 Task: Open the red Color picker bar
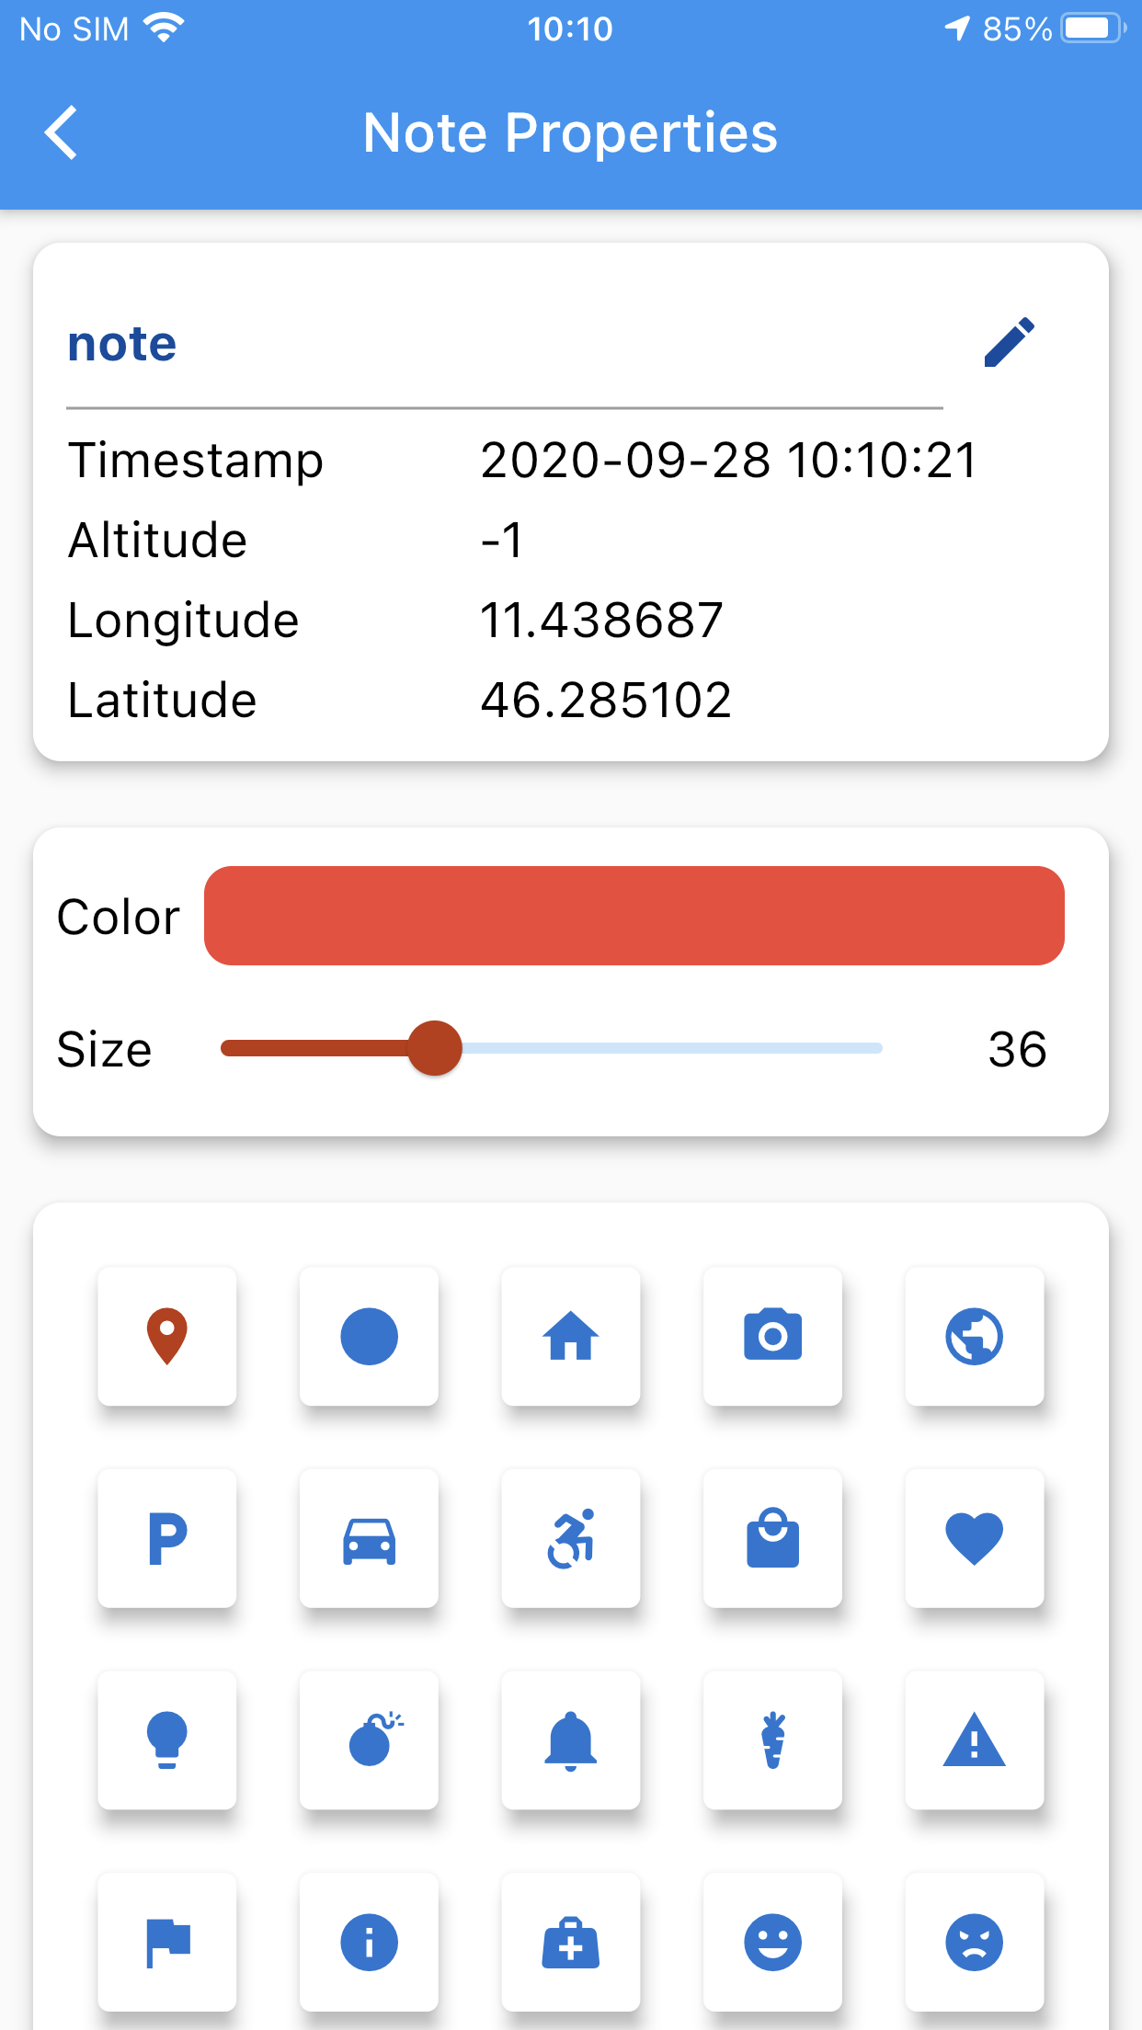point(634,916)
